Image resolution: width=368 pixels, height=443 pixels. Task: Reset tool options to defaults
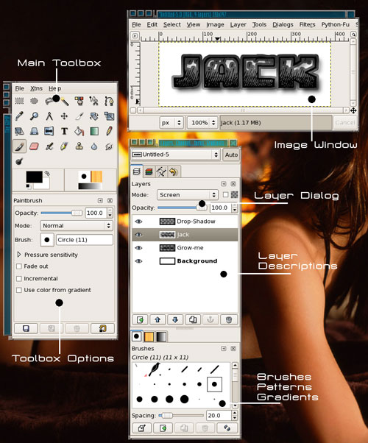(x=102, y=329)
